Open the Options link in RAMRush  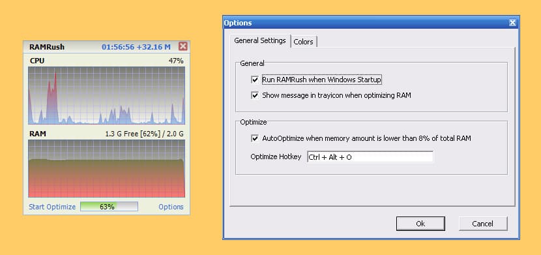click(171, 207)
